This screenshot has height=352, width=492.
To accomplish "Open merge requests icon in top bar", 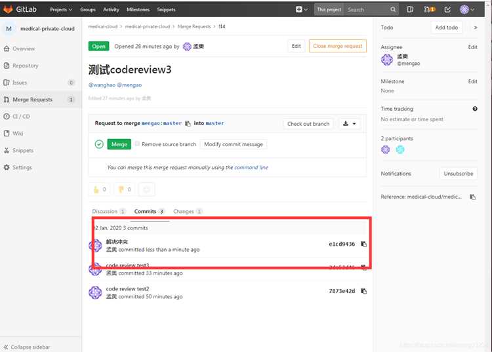I will point(429,9).
